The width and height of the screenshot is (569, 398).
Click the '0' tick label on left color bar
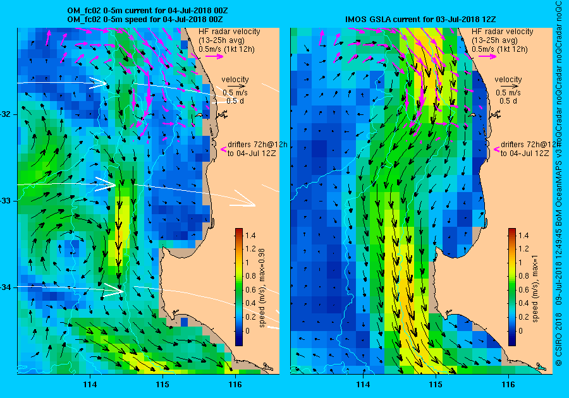[x=247, y=330]
